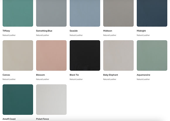The image size is (170, 121).
Task: Pick the Amalfi Coast dark teal swatch
Action: point(18,100)
